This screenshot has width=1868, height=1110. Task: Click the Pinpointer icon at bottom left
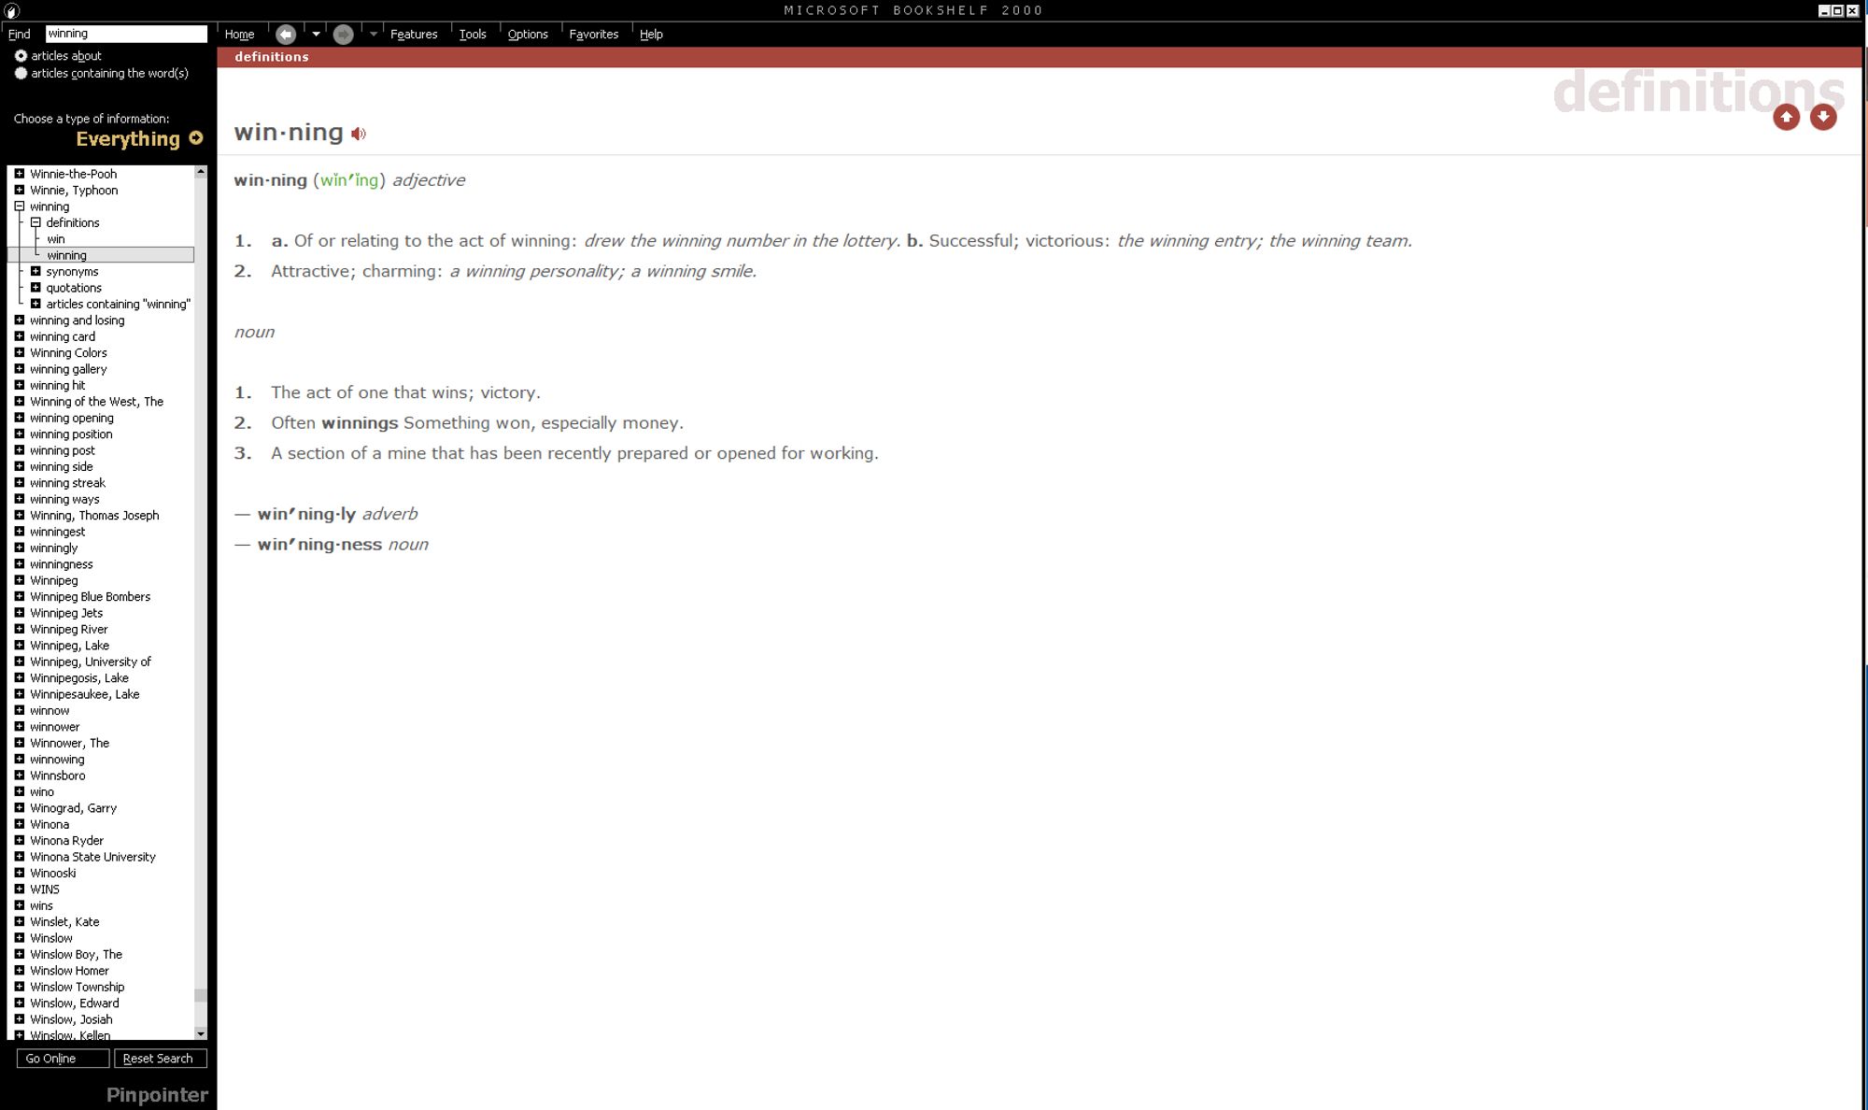pos(157,1094)
